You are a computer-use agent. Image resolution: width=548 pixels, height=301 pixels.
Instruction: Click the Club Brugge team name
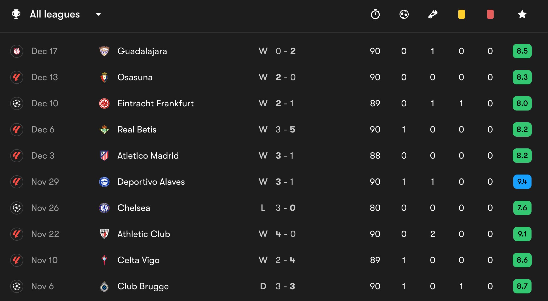(143, 286)
